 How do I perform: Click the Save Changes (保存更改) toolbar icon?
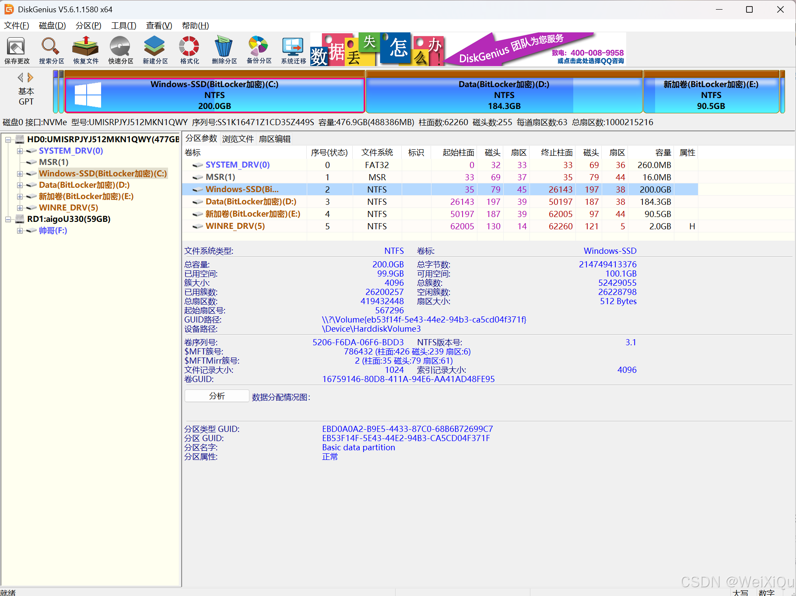pos(17,50)
